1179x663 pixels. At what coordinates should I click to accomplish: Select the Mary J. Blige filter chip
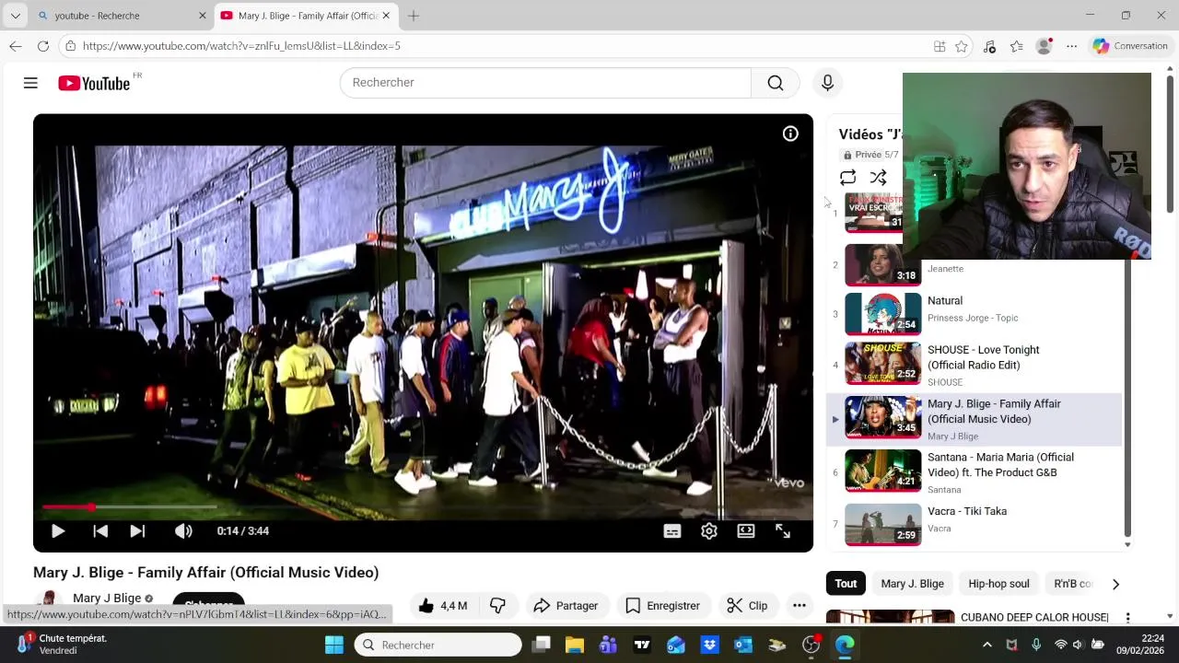coord(912,584)
